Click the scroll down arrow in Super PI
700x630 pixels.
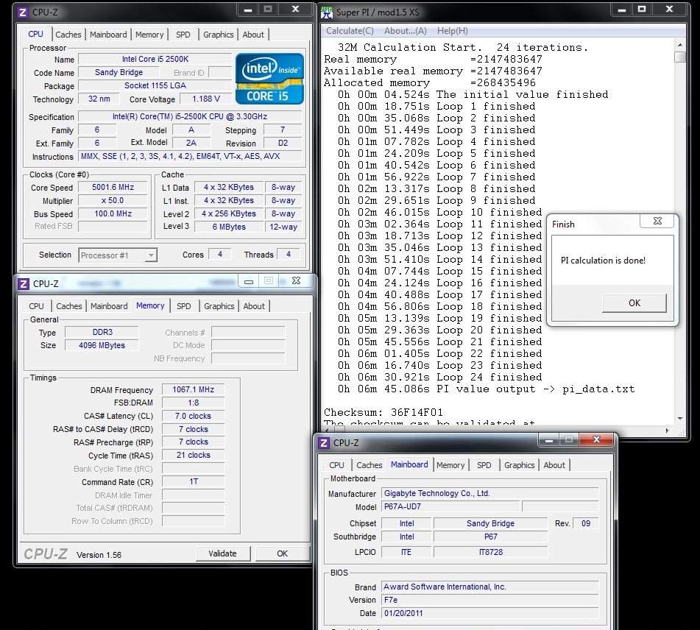coord(680,418)
